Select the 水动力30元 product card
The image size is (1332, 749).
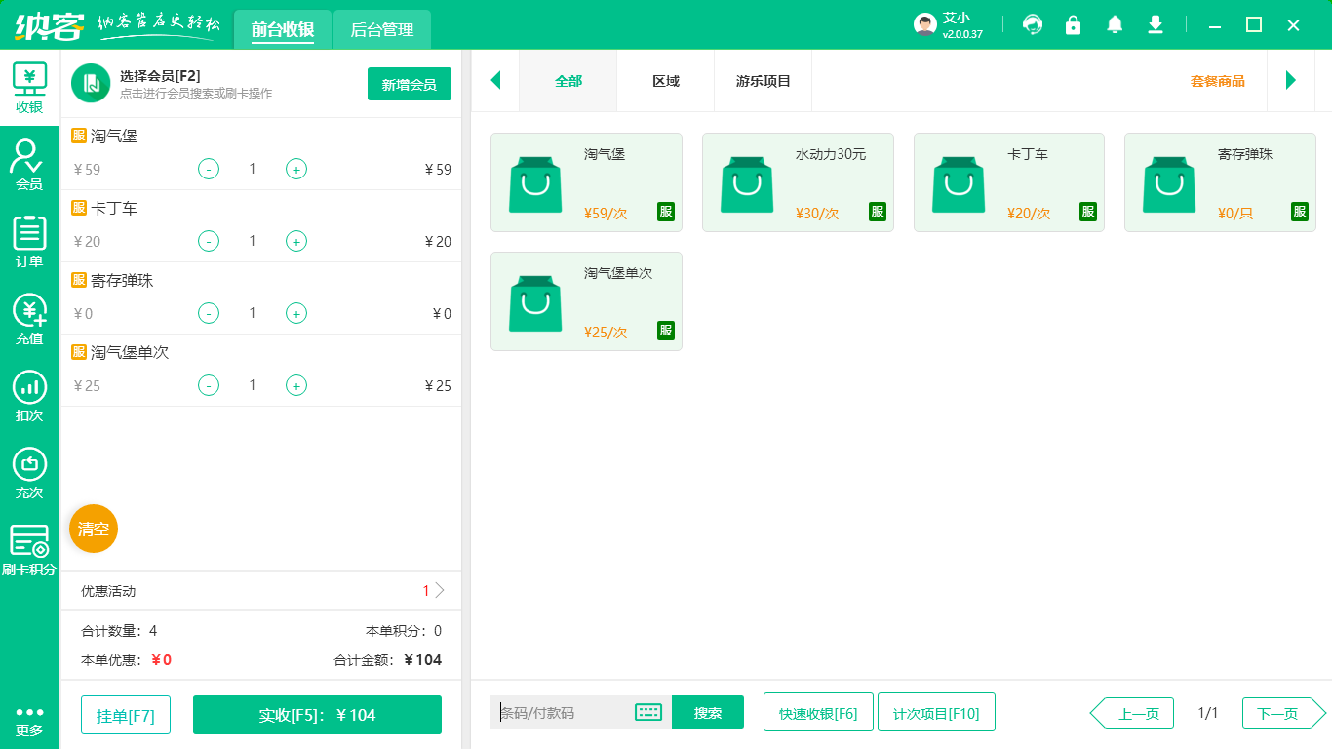click(798, 182)
